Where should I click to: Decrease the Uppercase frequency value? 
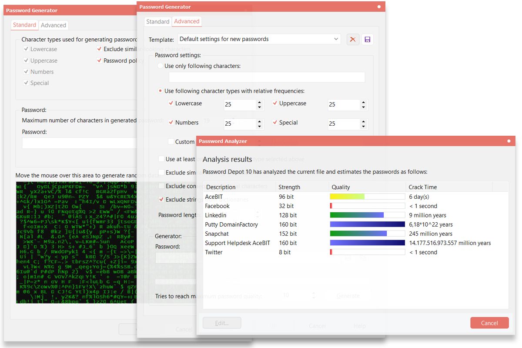pos(364,107)
